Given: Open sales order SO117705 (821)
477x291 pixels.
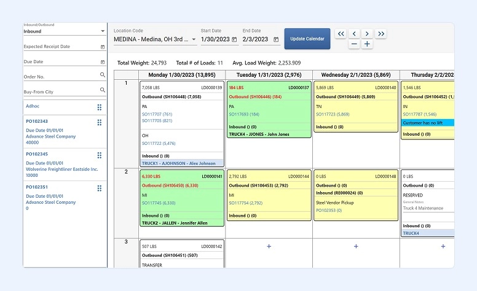Looking at the screenshot, I should click(x=157, y=120).
